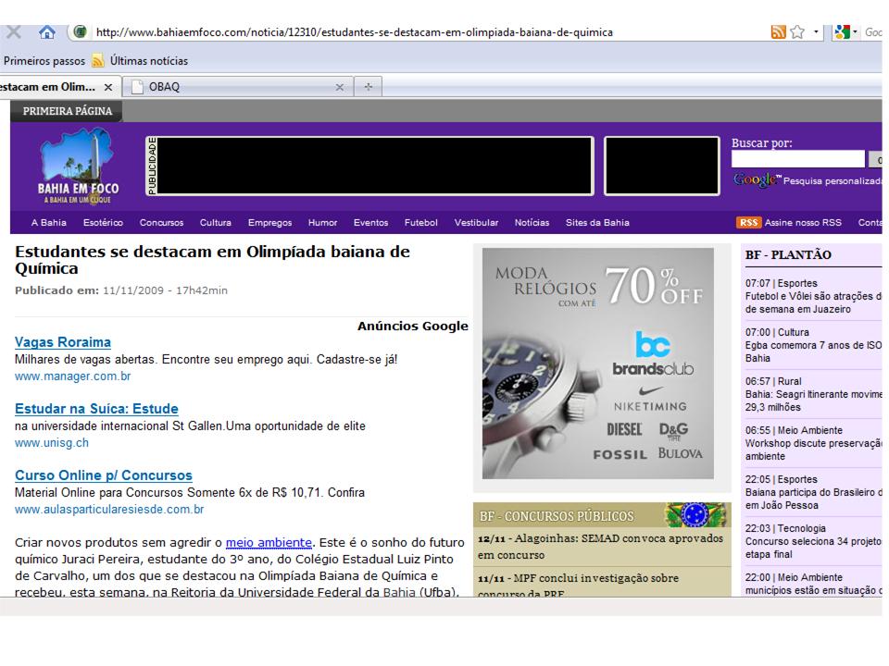Viewport: 889px width, 666px height.
Task: Open the Humor menu
Action: point(322,223)
